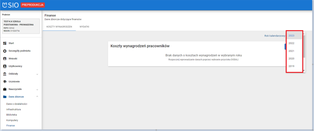Select year 2022 from dropdown list
314x131 pixels.
291,43
